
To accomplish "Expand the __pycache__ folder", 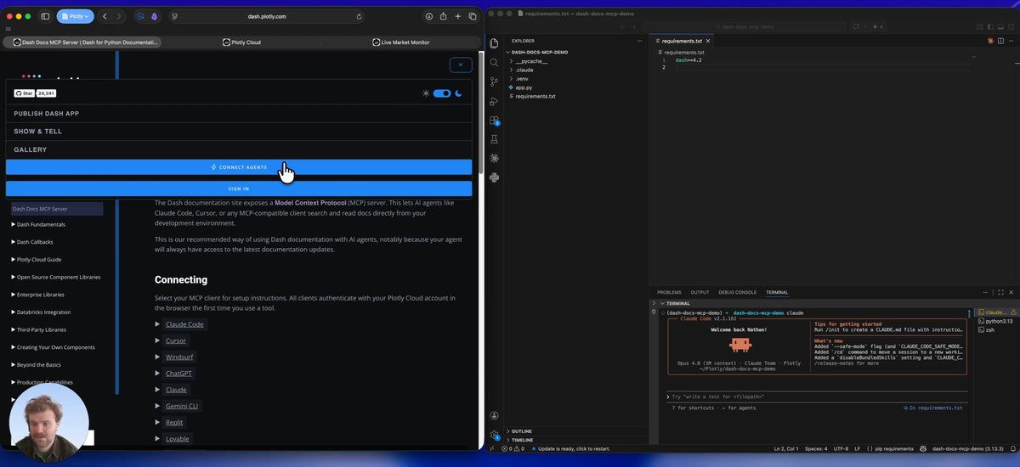I will (x=533, y=61).
